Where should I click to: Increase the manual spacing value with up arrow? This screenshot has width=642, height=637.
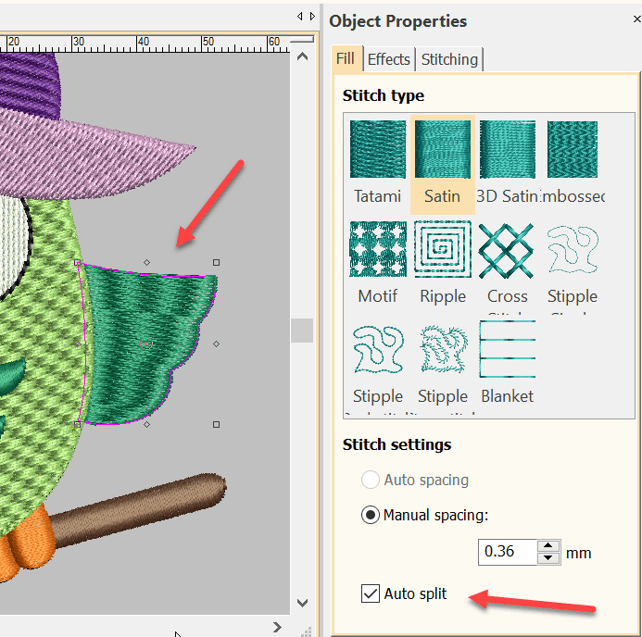549,546
